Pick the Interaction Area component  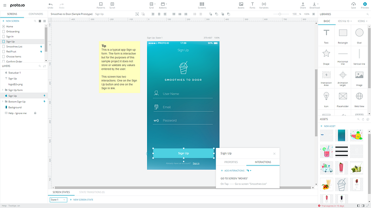click(x=326, y=78)
